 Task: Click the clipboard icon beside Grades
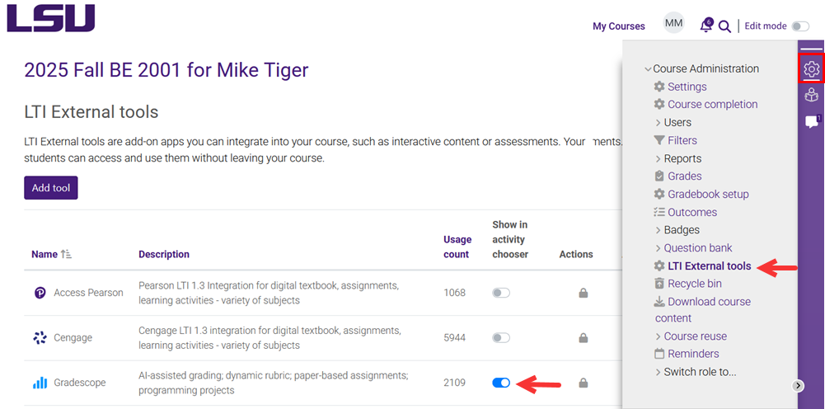pos(659,176)
